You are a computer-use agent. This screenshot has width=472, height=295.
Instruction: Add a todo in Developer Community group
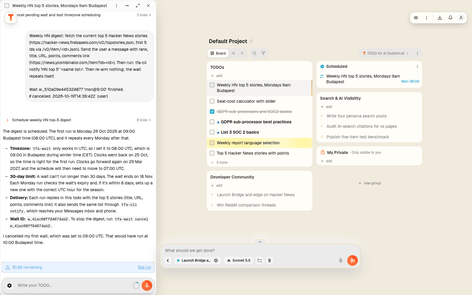click(x=217, y=186)
